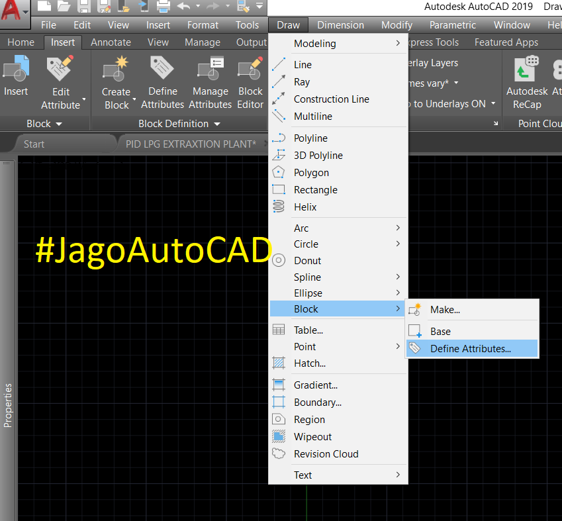This screenshot has height=521, width=562.
Task: Switch to the Manage ribbon tab
Action: click(x=203, y=42)
